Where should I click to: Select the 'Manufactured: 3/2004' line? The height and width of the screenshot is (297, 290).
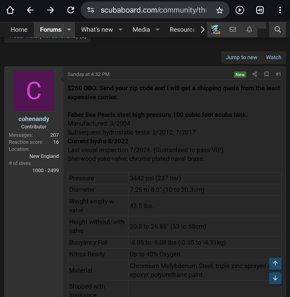click(x=99, y=124)
